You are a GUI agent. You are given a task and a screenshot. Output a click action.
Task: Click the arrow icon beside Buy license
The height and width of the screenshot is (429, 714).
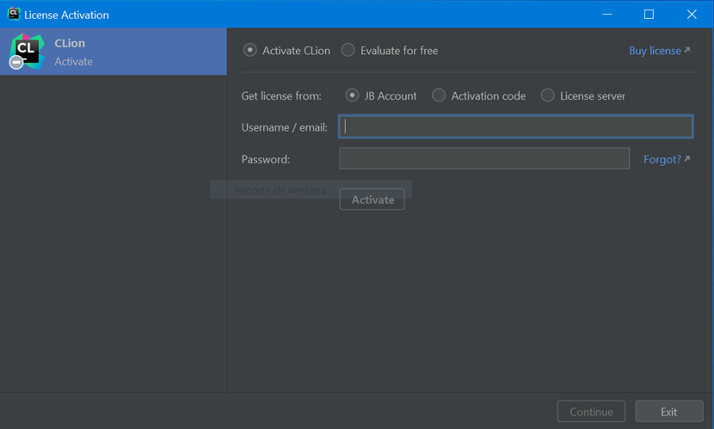(x=687, y=50)
